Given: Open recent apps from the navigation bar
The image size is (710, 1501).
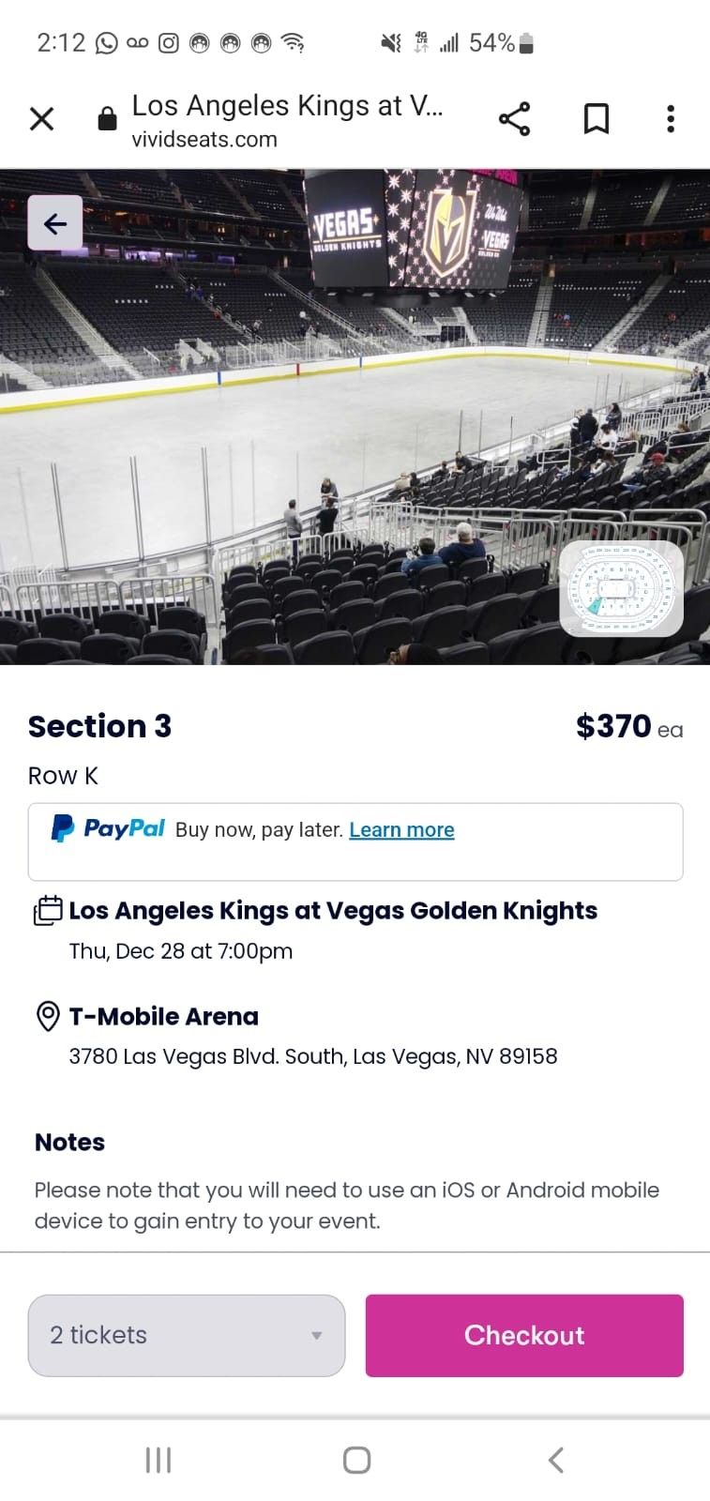Looking at the screenshot, I should 158,1460.
